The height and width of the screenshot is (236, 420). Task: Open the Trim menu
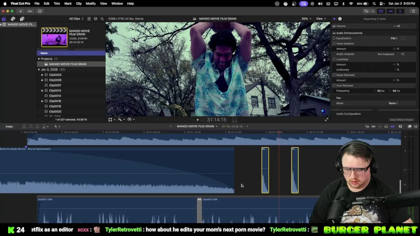[57, 4]
